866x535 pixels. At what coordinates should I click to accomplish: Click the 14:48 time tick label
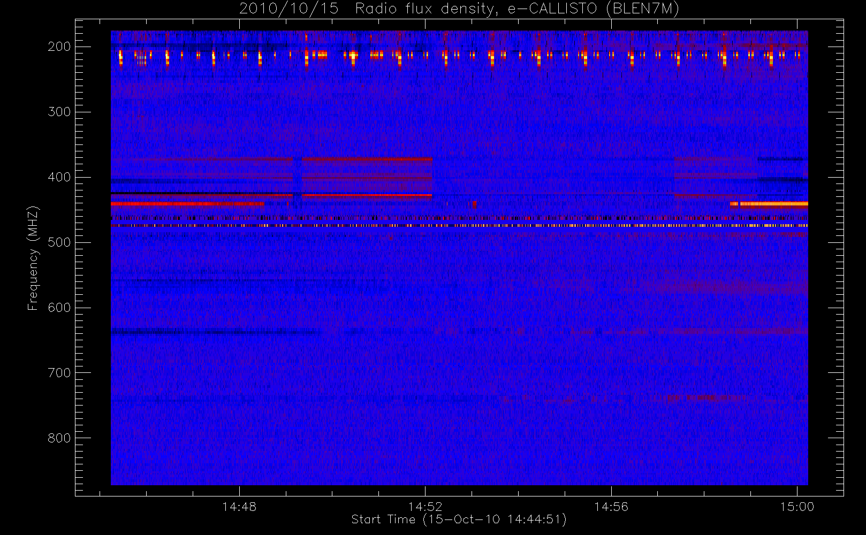click(x=239, y=507)
